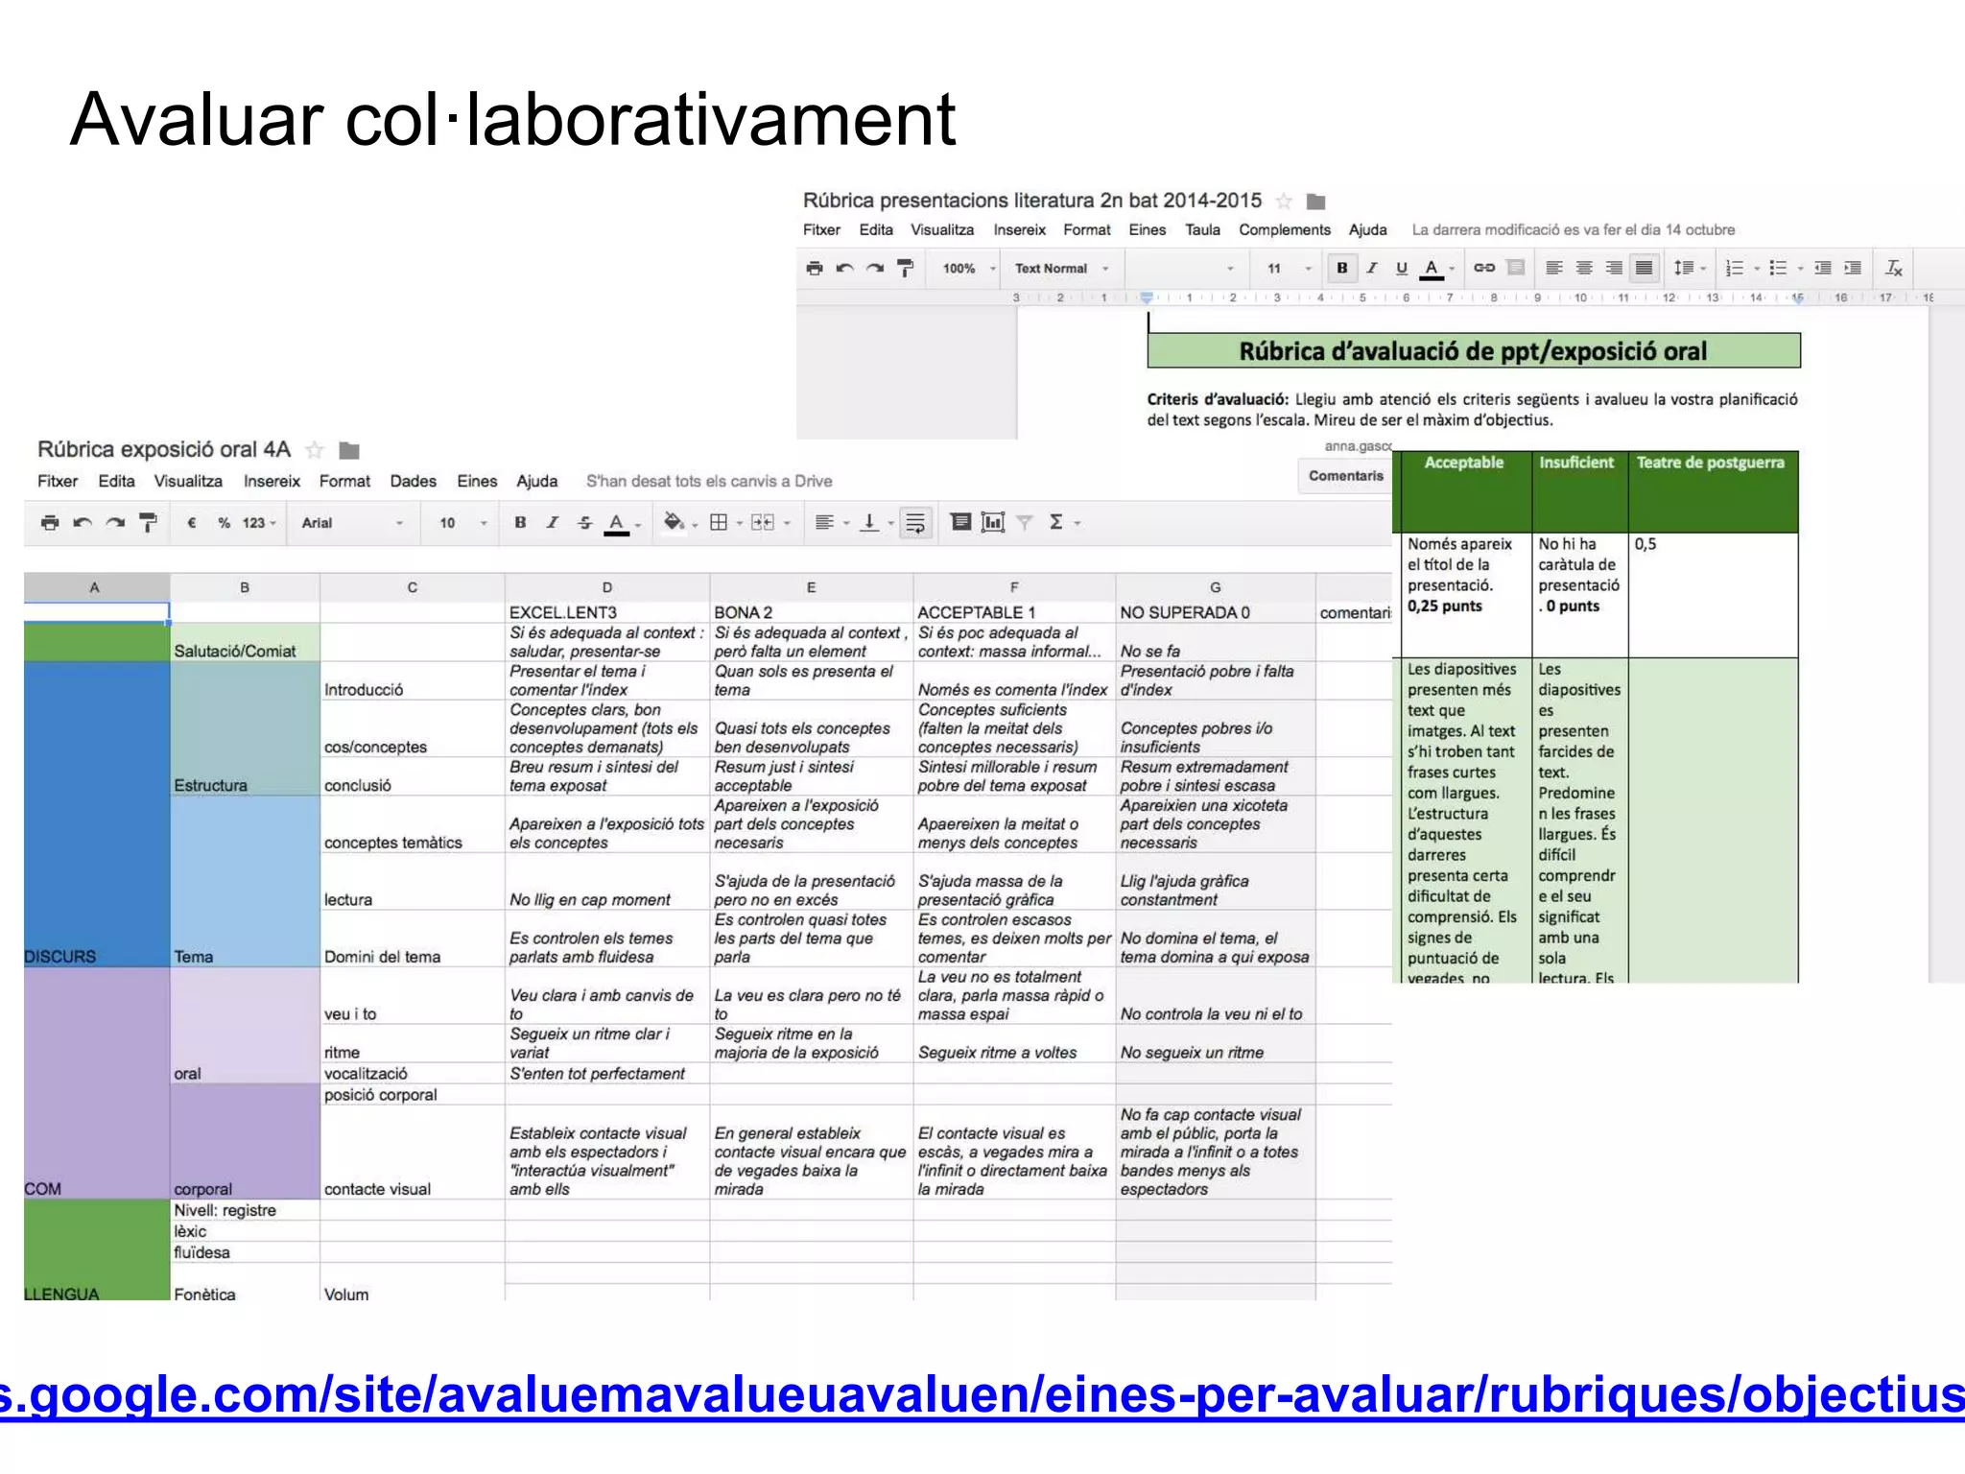The height and width of the screenshot is (1474, 1965).
Task: Select paint format in document toolbar
Action: (x=905, y=268)
